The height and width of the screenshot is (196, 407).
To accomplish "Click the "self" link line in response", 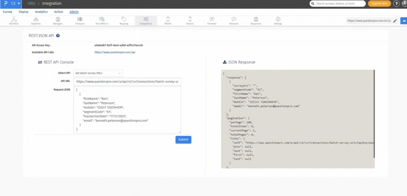I will pos(303,142).
